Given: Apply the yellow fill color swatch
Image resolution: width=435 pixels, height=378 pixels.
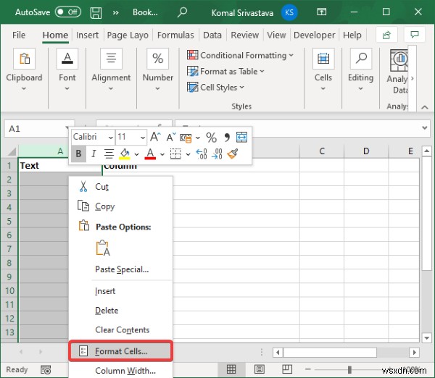Looking at the screenshot, I should tap(124, 154).
